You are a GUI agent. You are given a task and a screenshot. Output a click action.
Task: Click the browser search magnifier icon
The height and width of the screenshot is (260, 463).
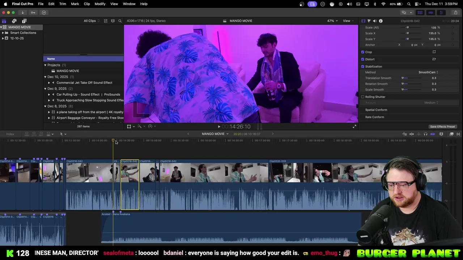(120, 21)
